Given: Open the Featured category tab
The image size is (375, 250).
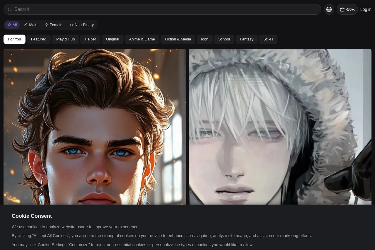Looking at the screenshot, I should 39,39.
